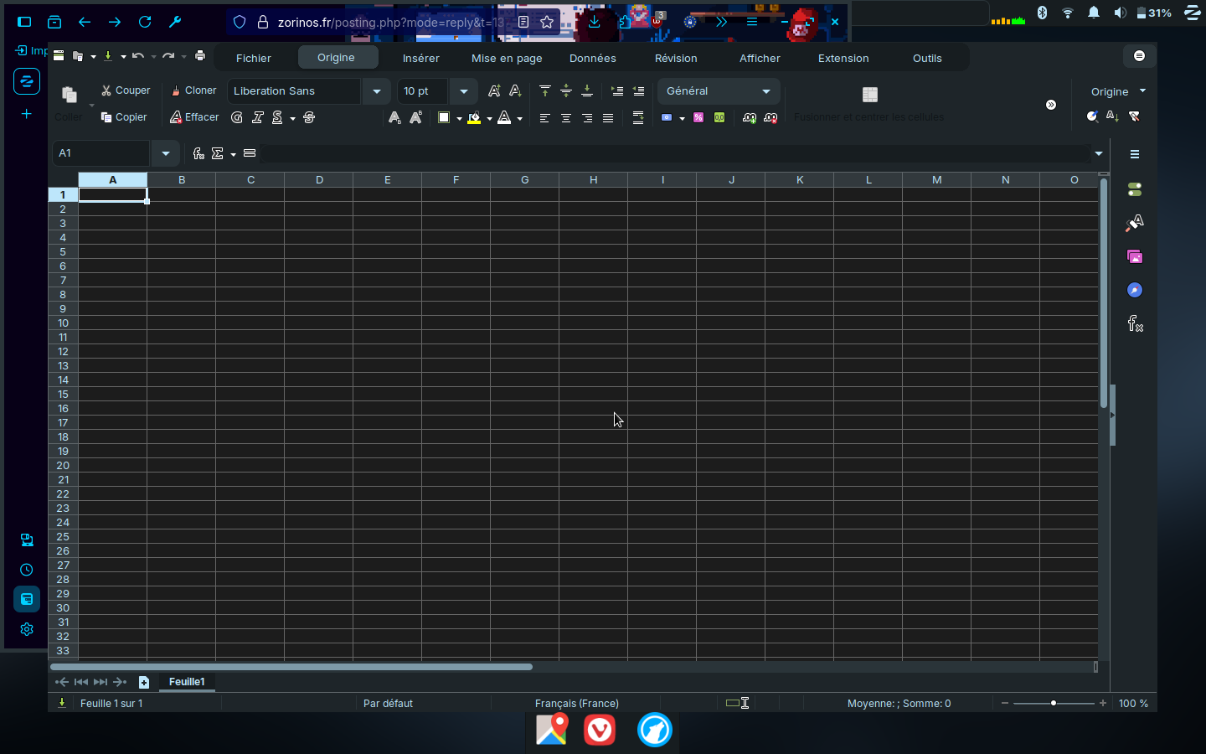Open the function wizard in formula bar
Screen dimensions: 1206x754
198,153
